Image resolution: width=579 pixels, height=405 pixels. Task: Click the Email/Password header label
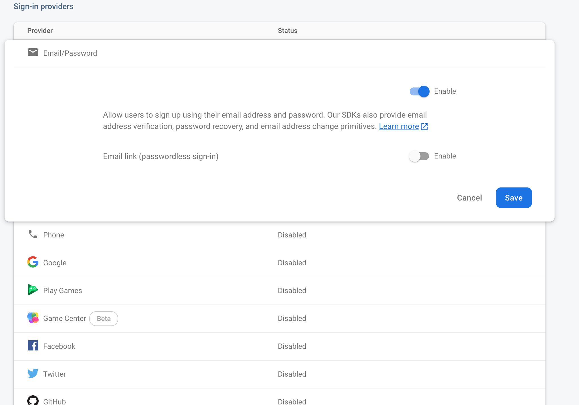70,53
